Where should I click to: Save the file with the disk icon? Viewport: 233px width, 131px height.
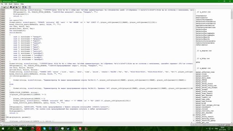tap(7, 7)
